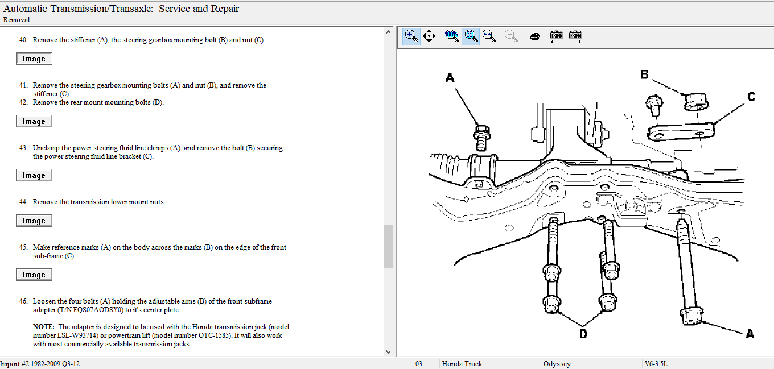This screenshot has width=774, height=369.
Task: Go to previous image with camera icon
Action: (557, 36)
